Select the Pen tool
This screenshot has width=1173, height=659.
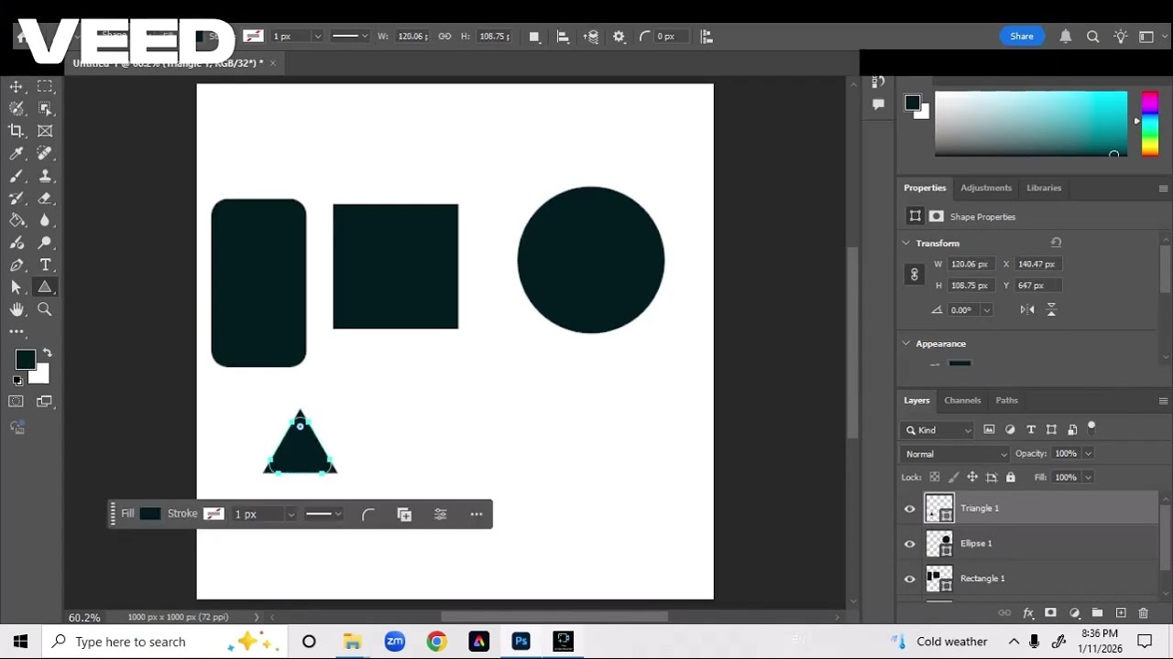coord(16,265)
